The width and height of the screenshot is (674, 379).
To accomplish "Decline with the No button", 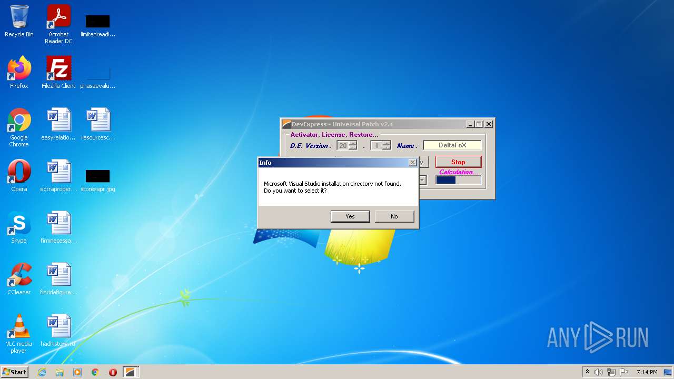I will [394, 216].
